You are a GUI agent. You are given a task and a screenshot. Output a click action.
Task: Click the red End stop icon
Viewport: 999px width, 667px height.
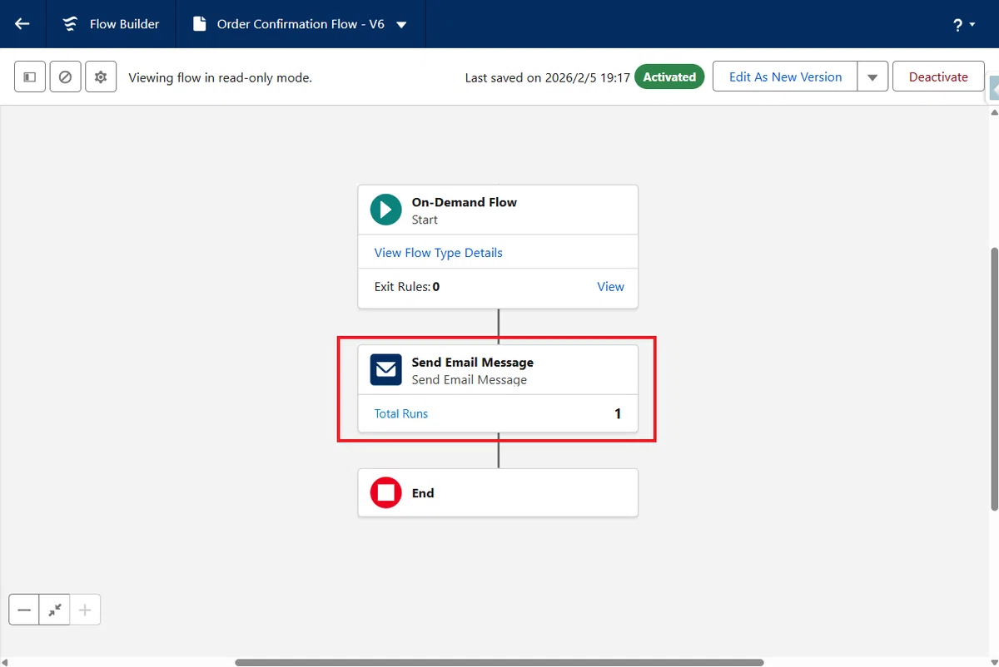pyautogui.click(x=385, y=493)
